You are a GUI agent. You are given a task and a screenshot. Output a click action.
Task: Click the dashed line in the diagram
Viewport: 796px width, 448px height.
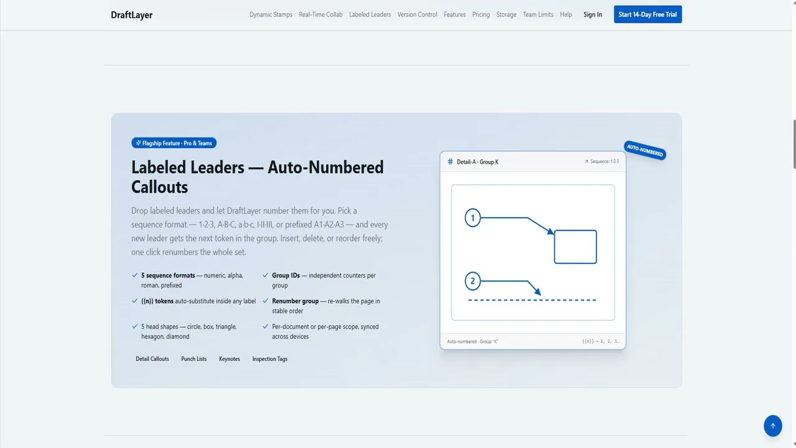(532, 300)
